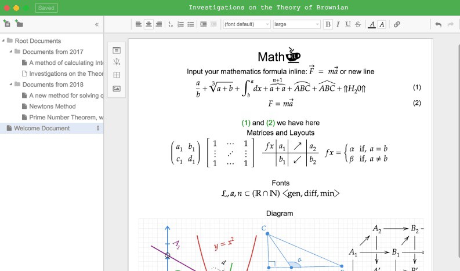This screenshot has height=271, width=460.
Task: Follow the green (1) equation reference link
Action: [x=246, y=123]
